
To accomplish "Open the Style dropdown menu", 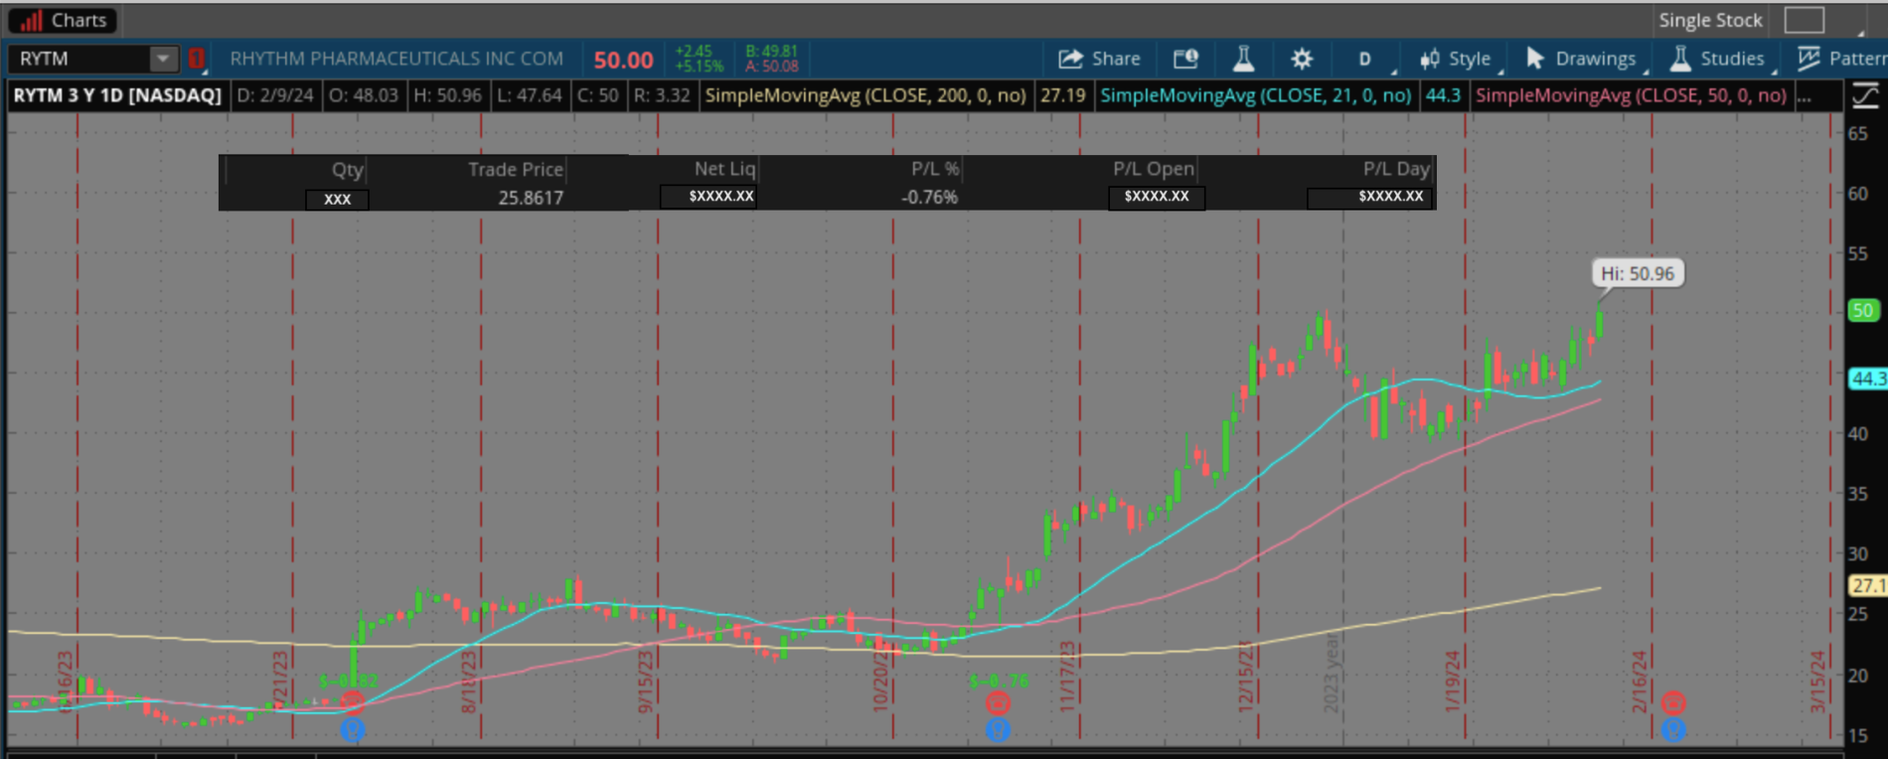I will tap(1456, 59).
